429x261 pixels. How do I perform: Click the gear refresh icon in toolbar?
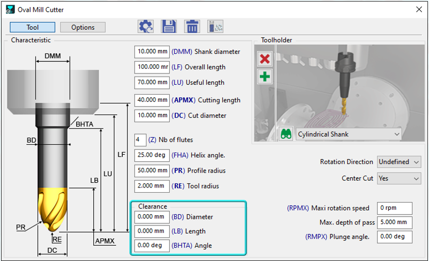146,27
